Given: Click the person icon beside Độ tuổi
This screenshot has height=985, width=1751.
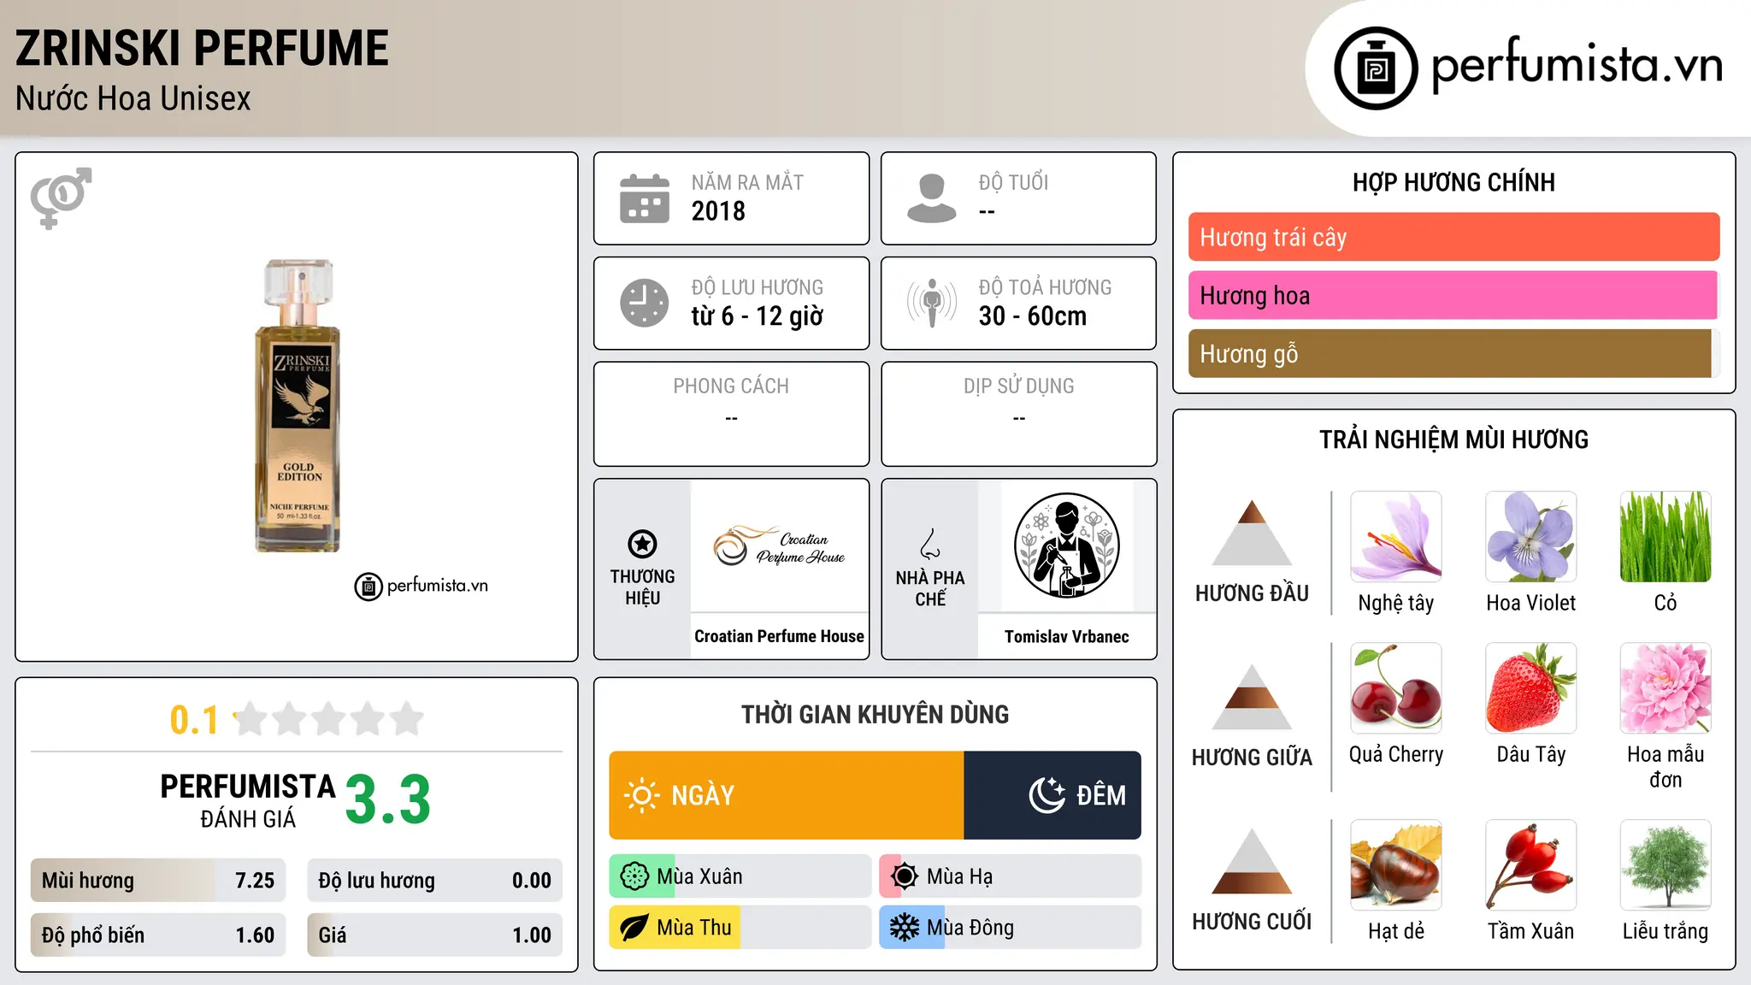Looking at the screenshot, I should click(932, 198).
